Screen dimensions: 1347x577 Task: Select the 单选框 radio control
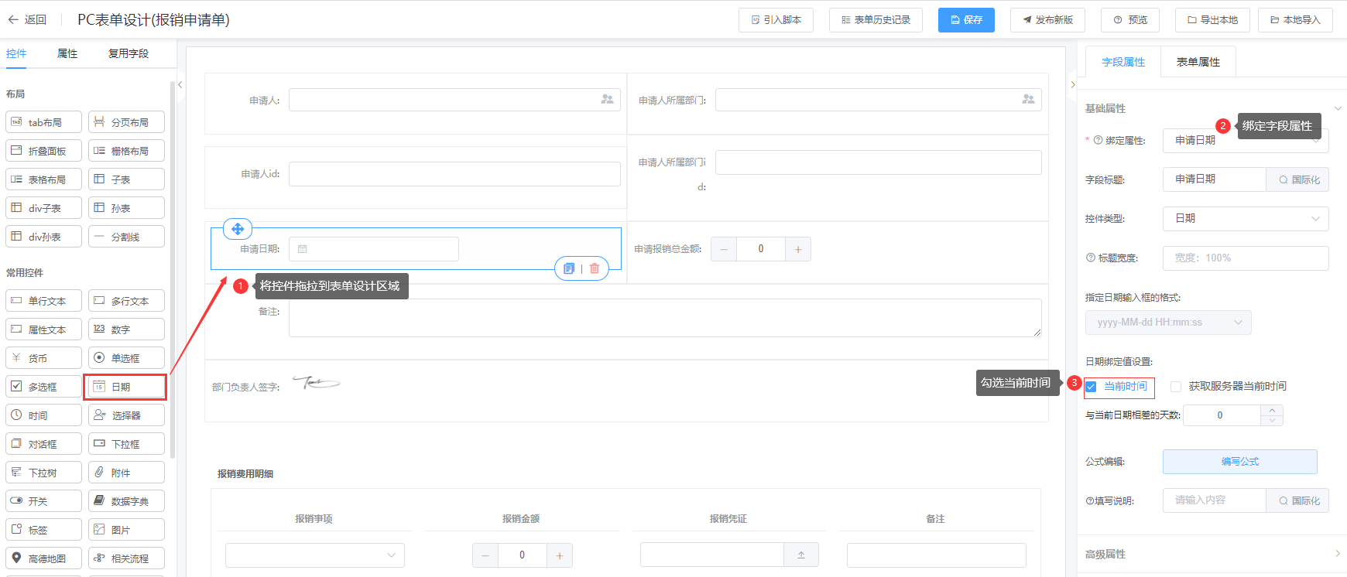coord(126,358)
